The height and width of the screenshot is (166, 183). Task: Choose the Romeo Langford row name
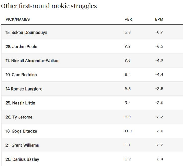point(24,89)
